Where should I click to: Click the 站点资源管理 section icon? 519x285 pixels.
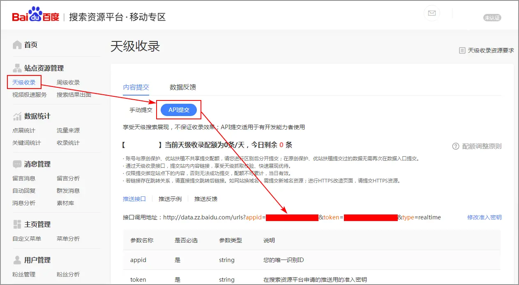(17, 68)
